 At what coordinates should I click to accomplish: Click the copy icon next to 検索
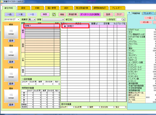54,15
